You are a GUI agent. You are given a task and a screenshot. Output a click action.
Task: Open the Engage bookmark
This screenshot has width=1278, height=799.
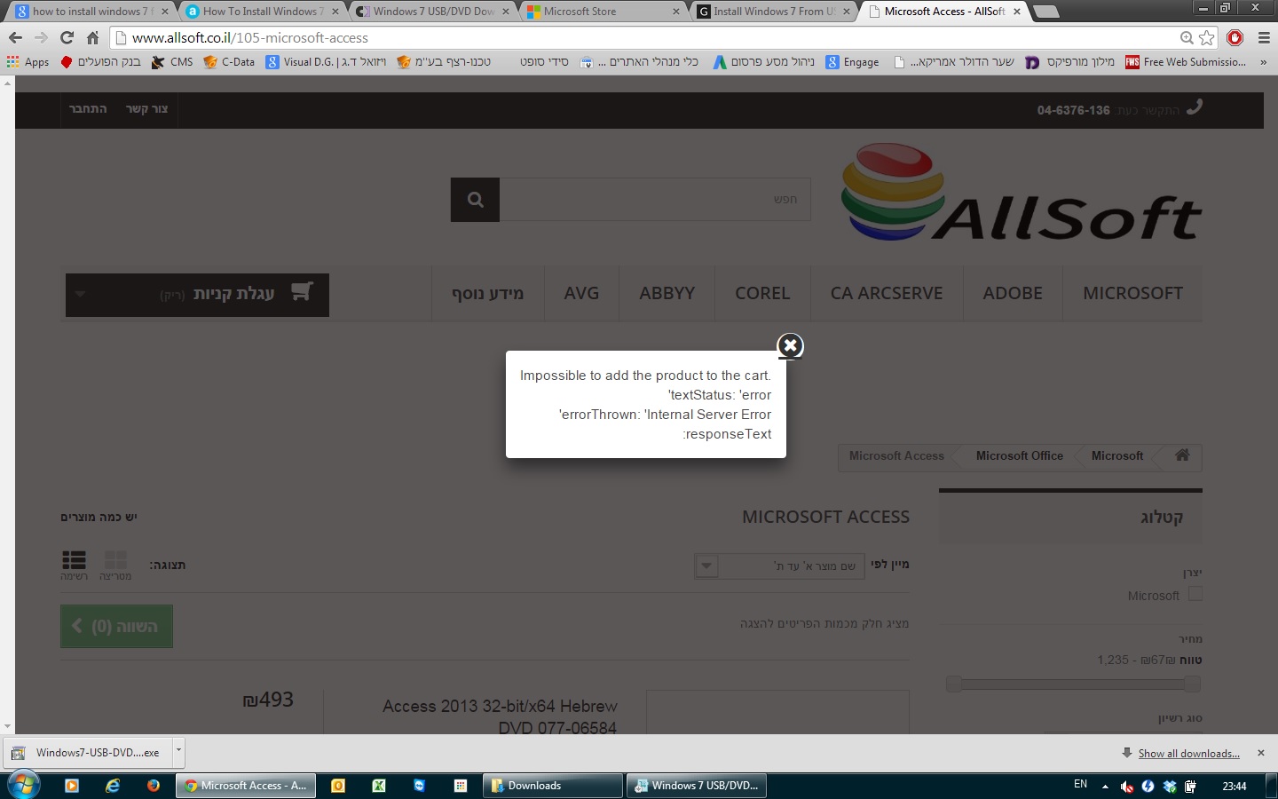[x=853, y=62]
